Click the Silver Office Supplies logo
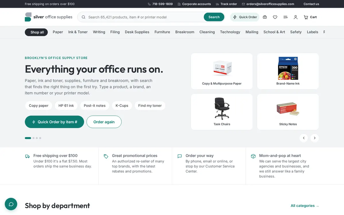The image size is (344, 215). click(48, 17)
